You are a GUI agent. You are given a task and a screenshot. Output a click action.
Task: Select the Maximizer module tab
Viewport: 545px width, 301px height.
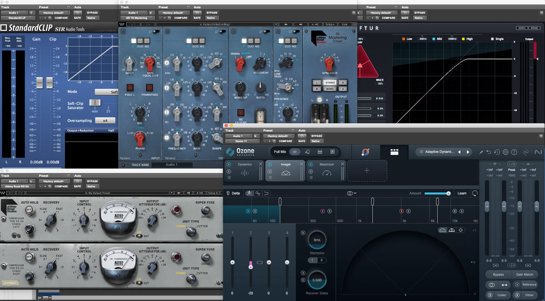pos(327,171)
